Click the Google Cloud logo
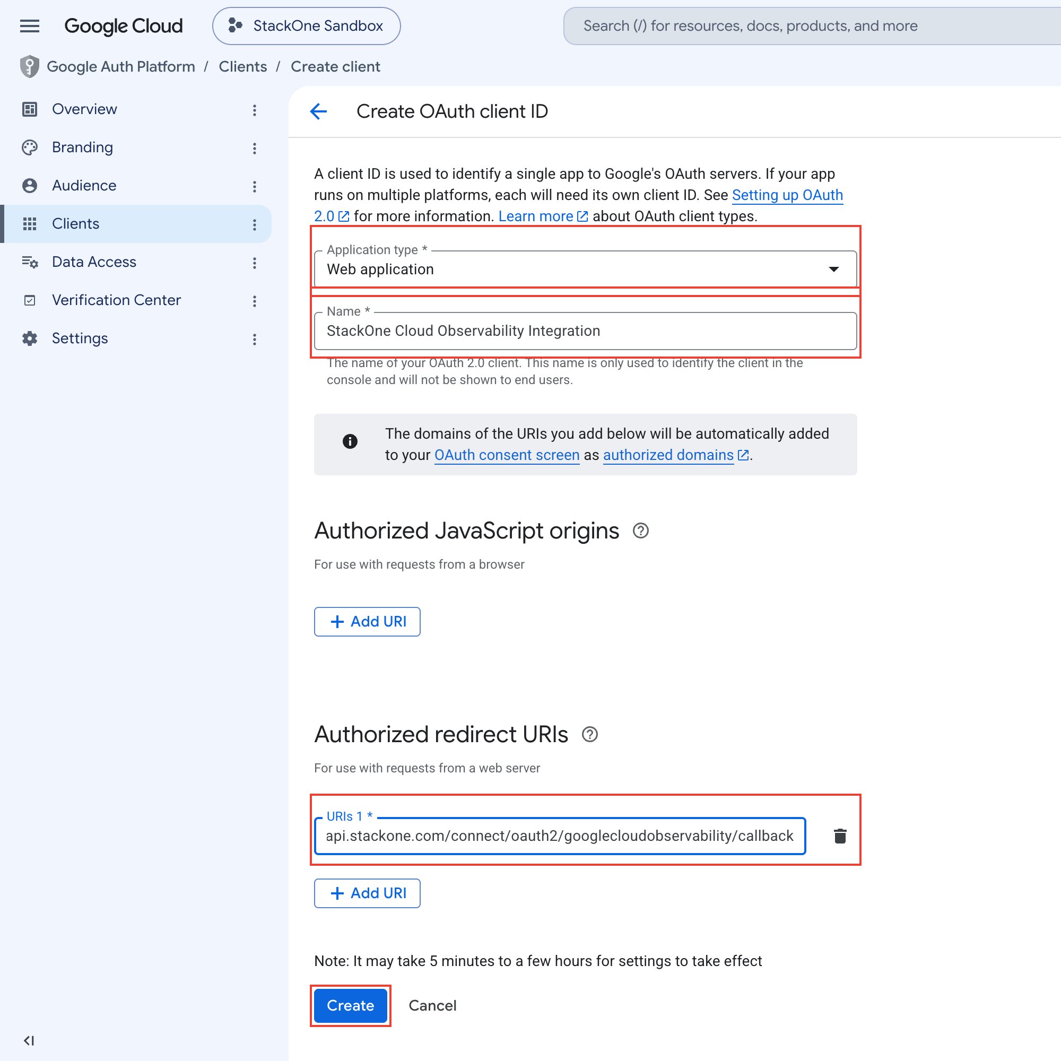1061x1061 pixels. tap(123, 26)
